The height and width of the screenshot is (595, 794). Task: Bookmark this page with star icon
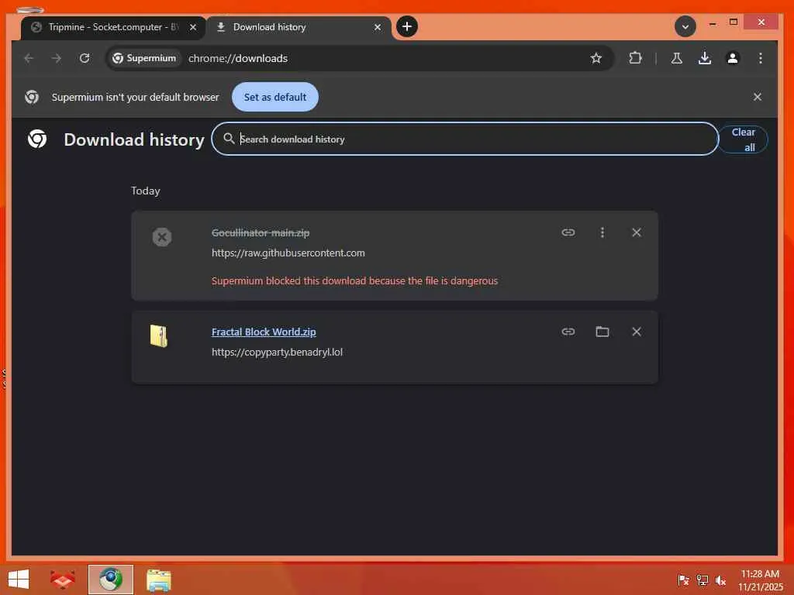(x=596, y=58)
